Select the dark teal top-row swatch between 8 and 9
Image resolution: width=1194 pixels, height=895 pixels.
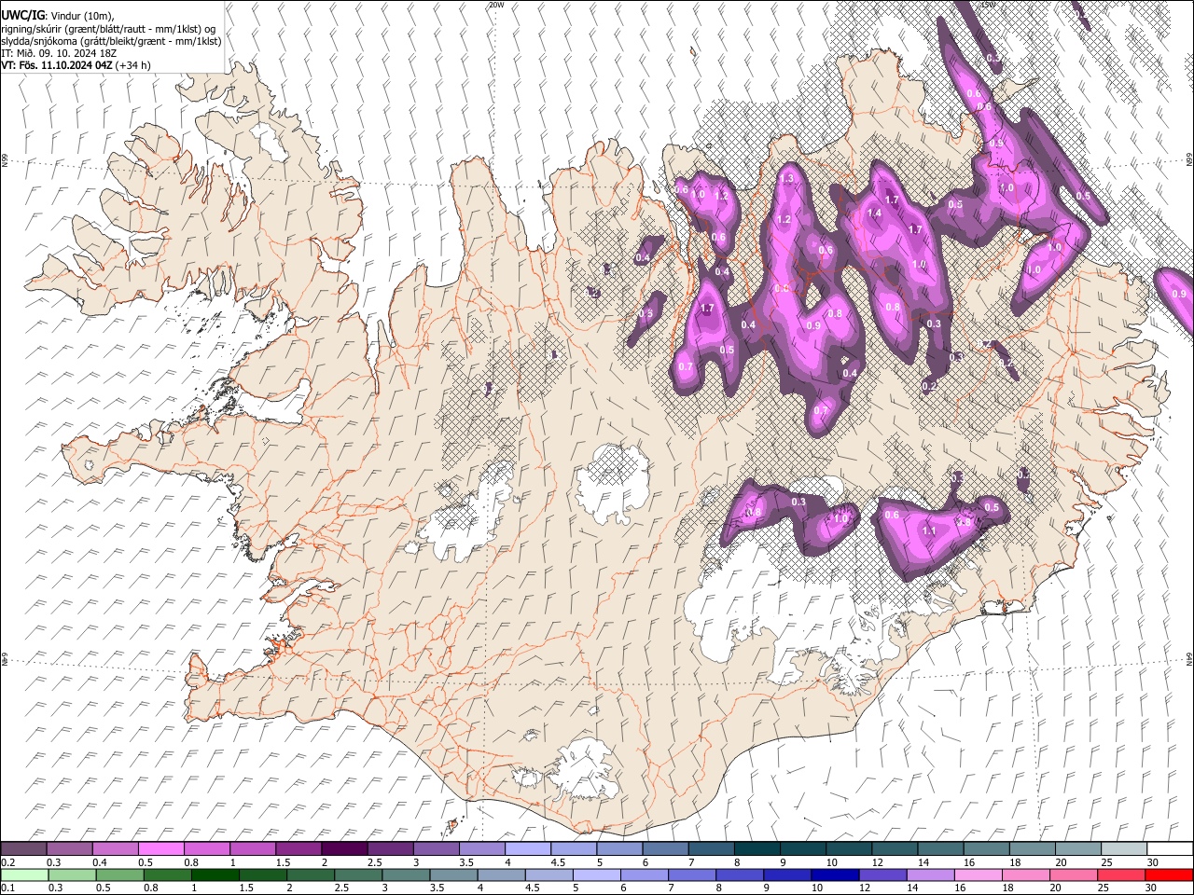point(756,848)
